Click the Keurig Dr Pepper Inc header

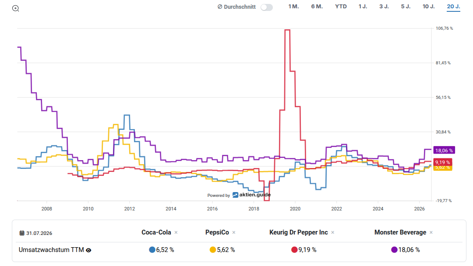(x=299, y=233)
